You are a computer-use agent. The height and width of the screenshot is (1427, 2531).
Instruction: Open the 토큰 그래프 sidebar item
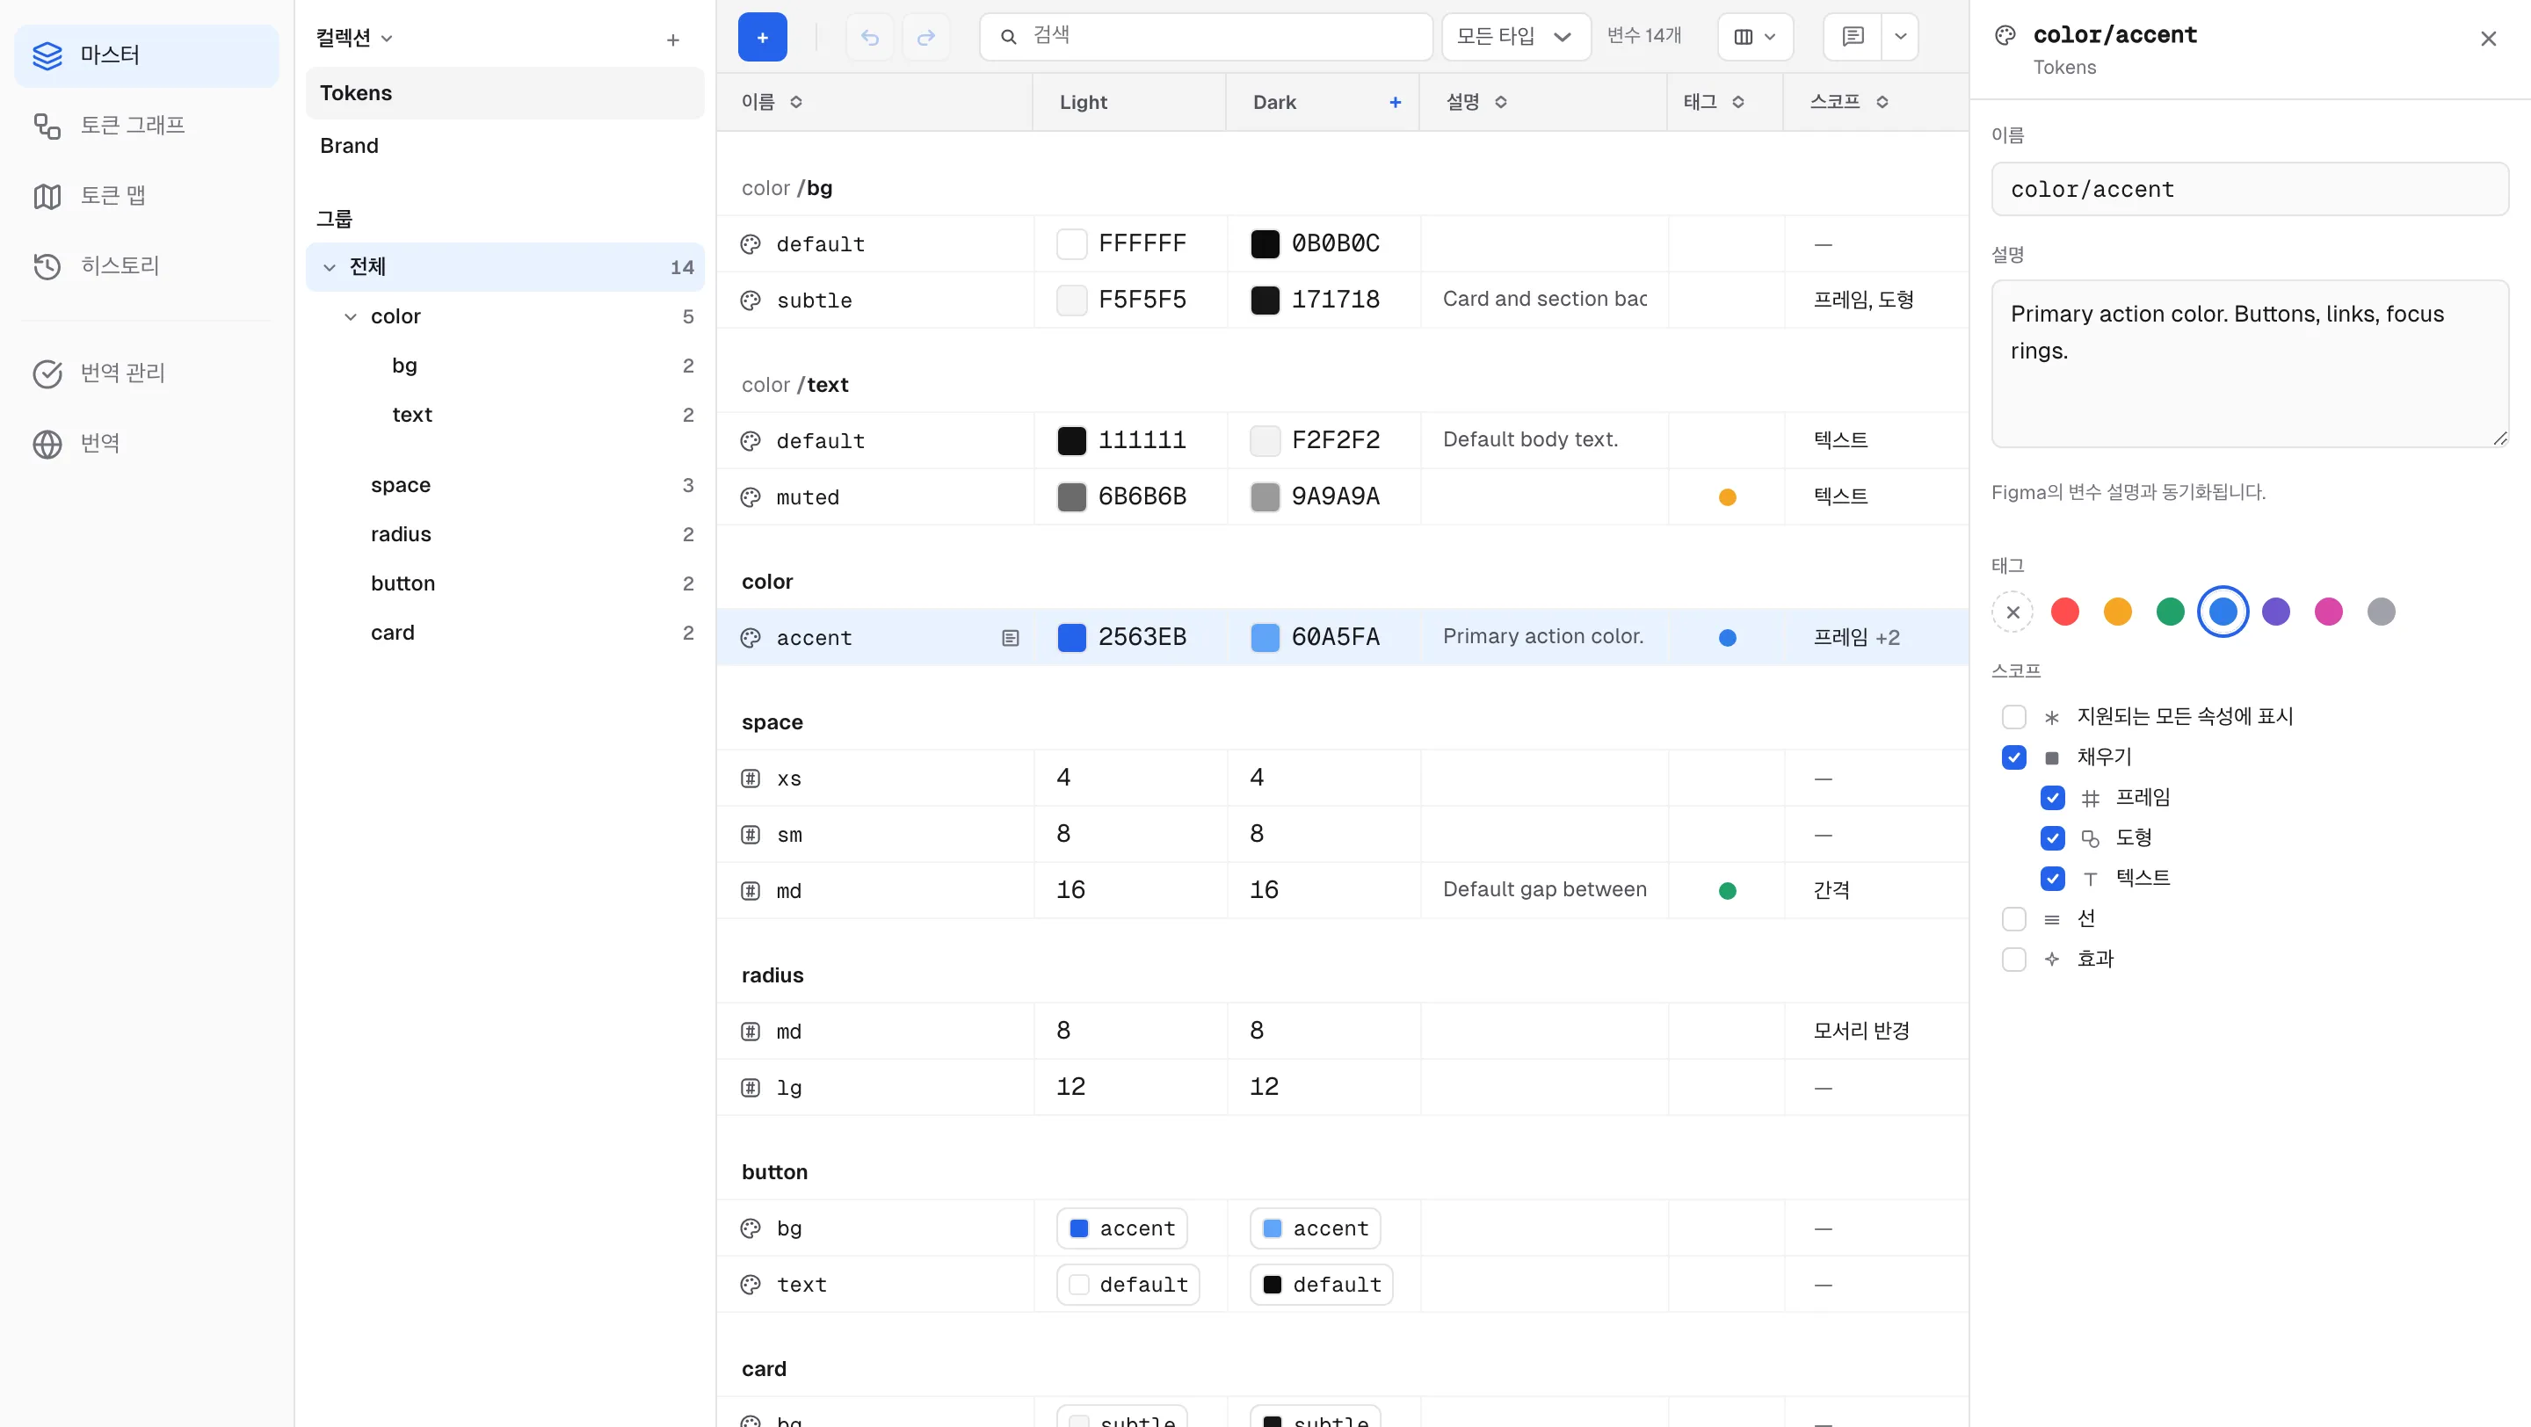point(147,126)
